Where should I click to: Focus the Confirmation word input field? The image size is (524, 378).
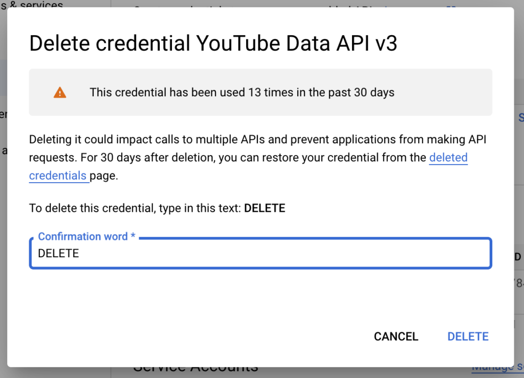pos(260,253)
